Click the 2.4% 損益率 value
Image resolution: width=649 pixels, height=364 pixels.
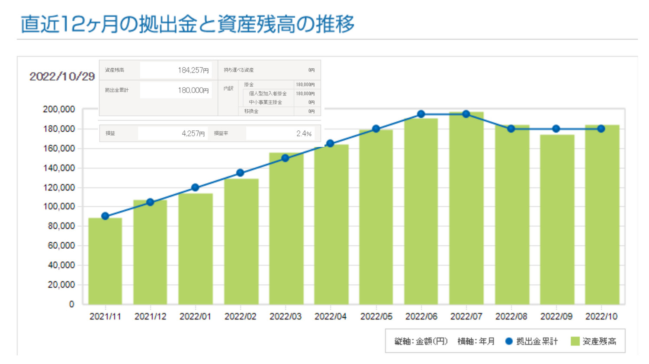click(304, 133)
